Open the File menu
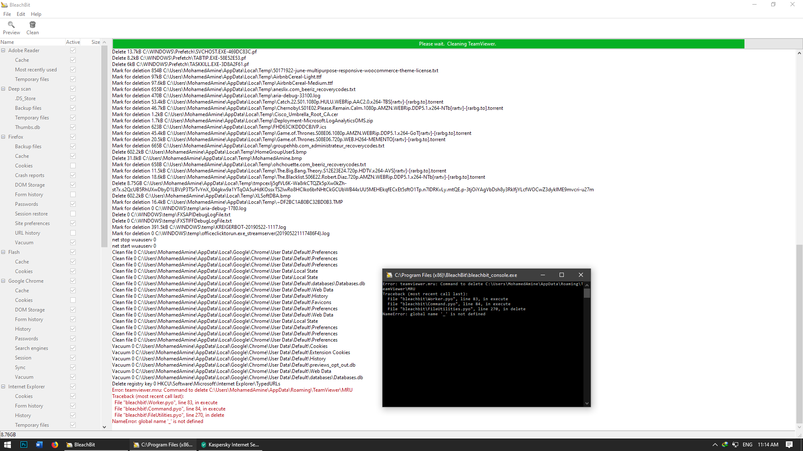This screenshot has height=451, width=803. tap(7, 14)
